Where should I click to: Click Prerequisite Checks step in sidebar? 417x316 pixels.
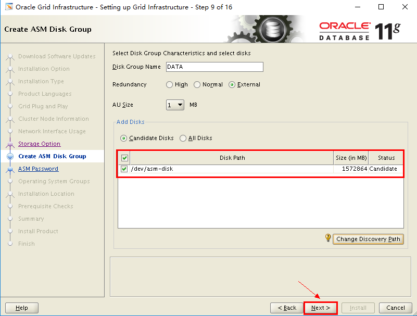[x=45, y=206]
